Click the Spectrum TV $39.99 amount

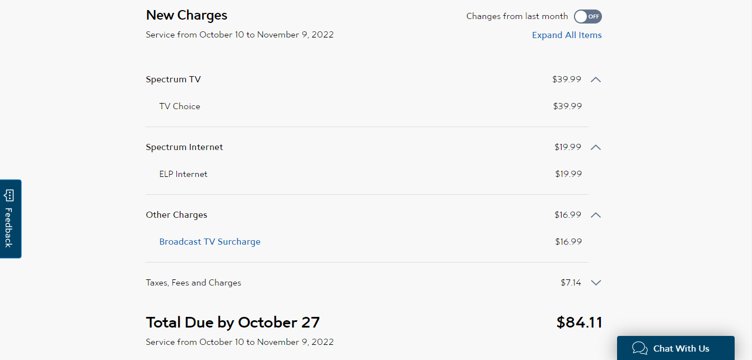click(567, 80)
